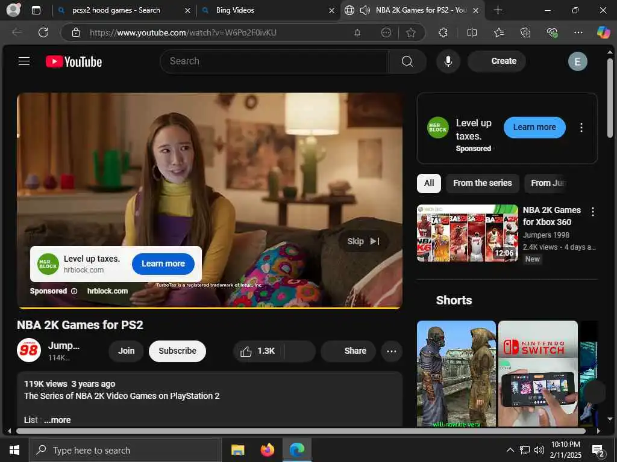The height and width of the screenshot is (462, 617).
Task: Expand the video description with ...more
Action: pyautogui.click(x=57, y=420)
